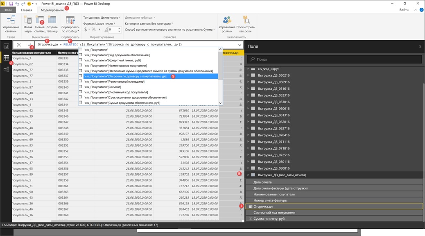Screen dimensions: 425x236
Task: Expand the formula bar with the chevron
Action: (240, 45)
